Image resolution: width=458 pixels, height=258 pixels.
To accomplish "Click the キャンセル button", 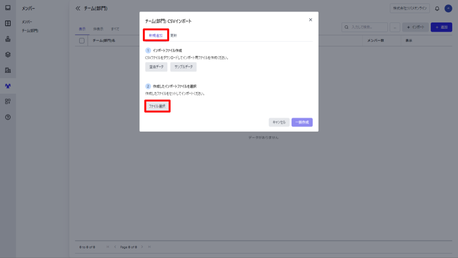I will 279,122.
